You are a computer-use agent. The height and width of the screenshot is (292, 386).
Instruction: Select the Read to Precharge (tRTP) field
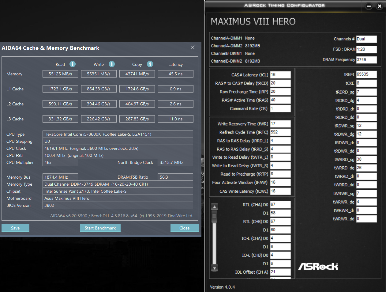tap(280, 174)
